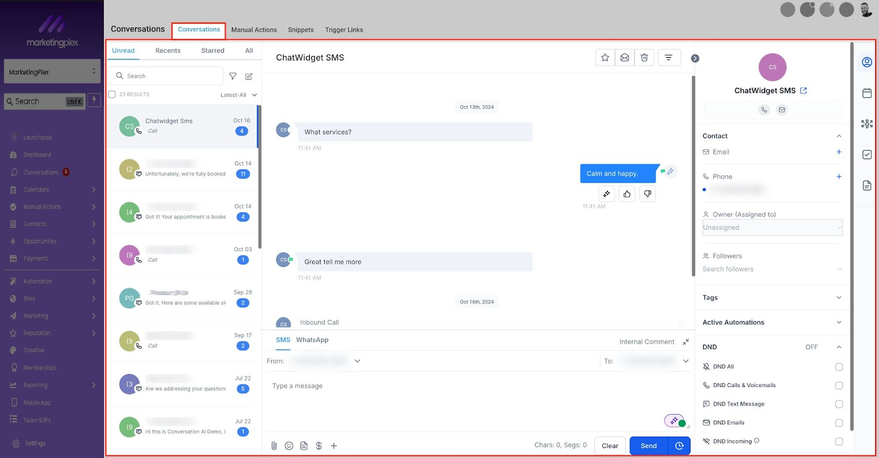Compose a new message with pencil icon
The image size is (879, 458).
click(249, 76)
